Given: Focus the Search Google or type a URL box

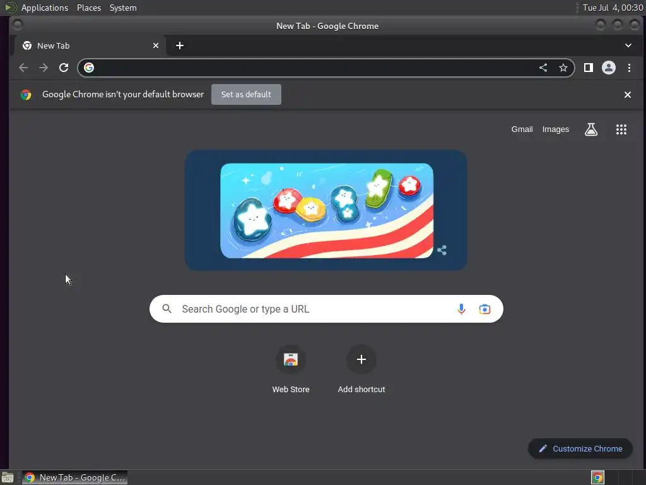Looking at the screenshot, I should point(326,309).
